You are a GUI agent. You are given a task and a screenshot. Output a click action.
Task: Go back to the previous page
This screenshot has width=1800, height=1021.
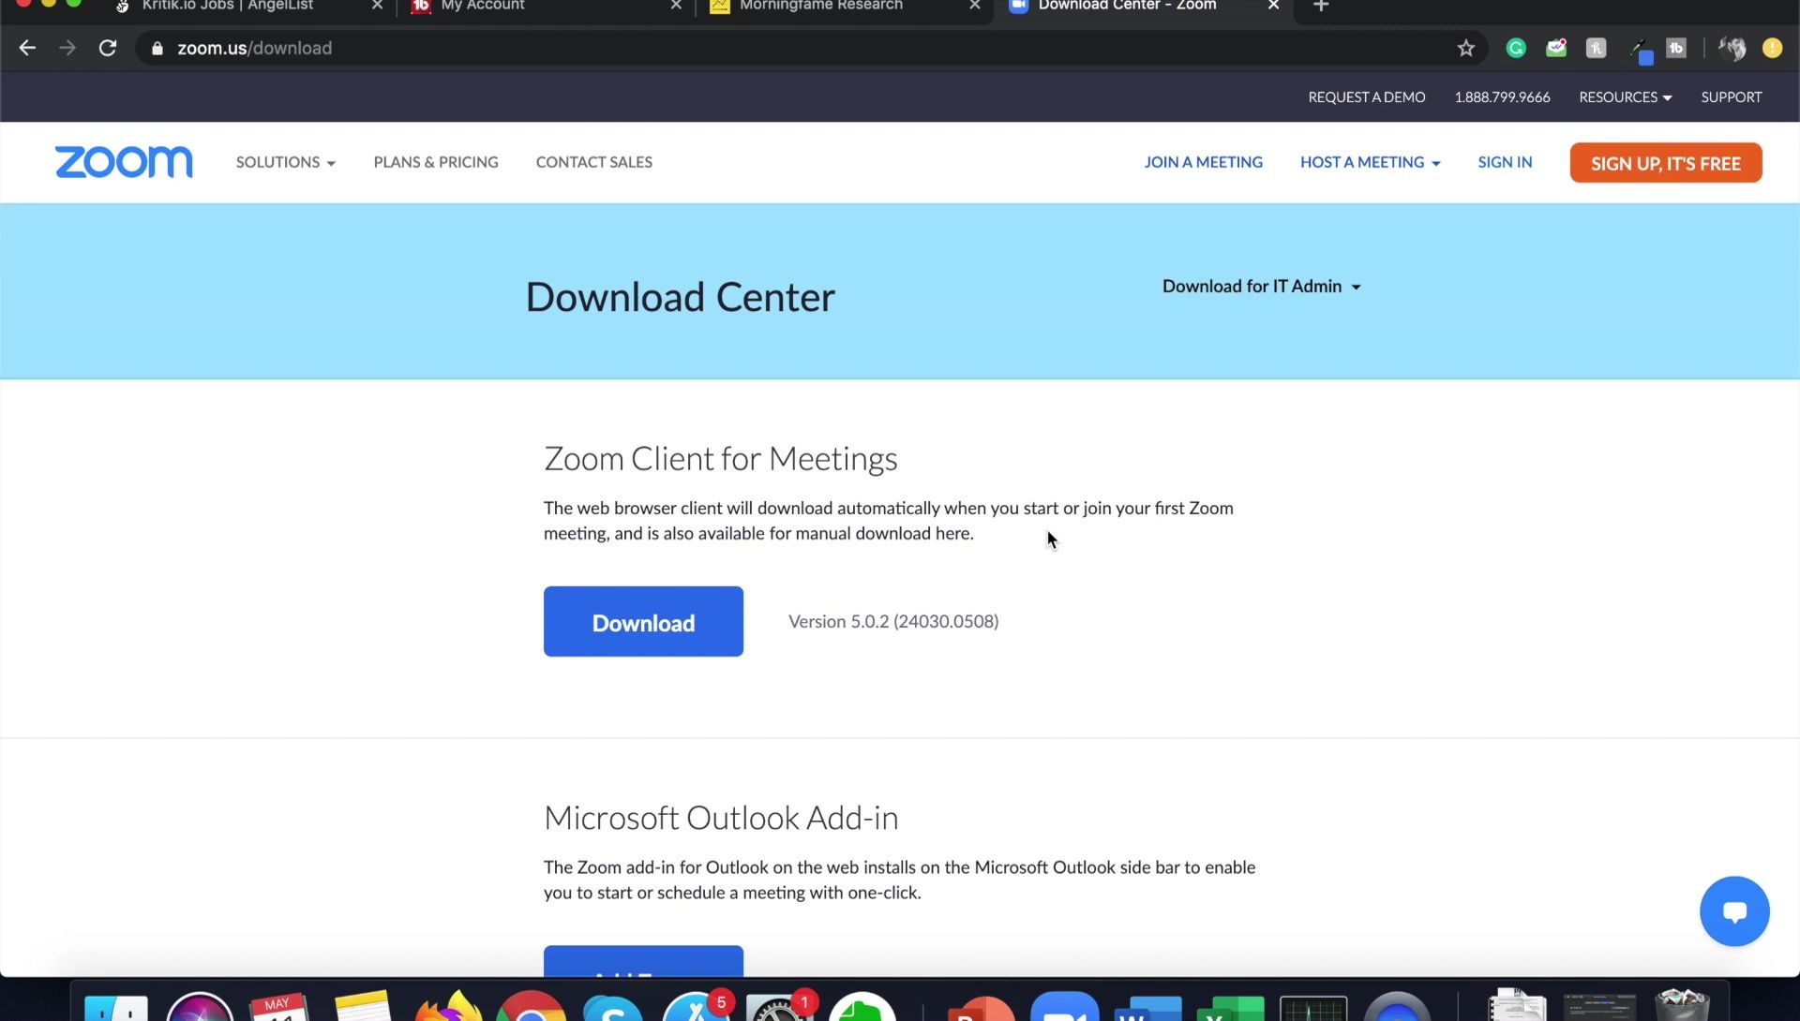tap(27, 48)
